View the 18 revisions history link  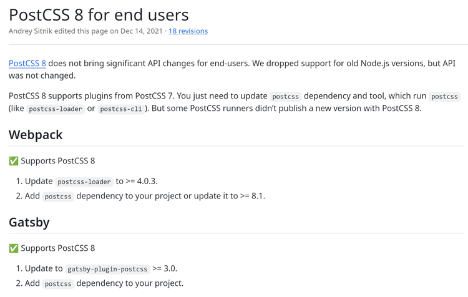(188, 31)
